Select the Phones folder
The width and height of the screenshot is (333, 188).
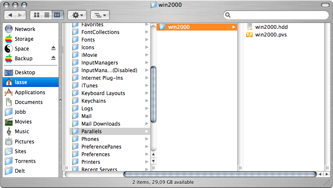click(x=110, y=139)
